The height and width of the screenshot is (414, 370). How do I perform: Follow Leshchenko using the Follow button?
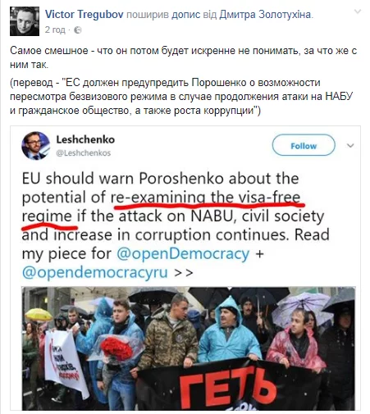tap(304, 146)
